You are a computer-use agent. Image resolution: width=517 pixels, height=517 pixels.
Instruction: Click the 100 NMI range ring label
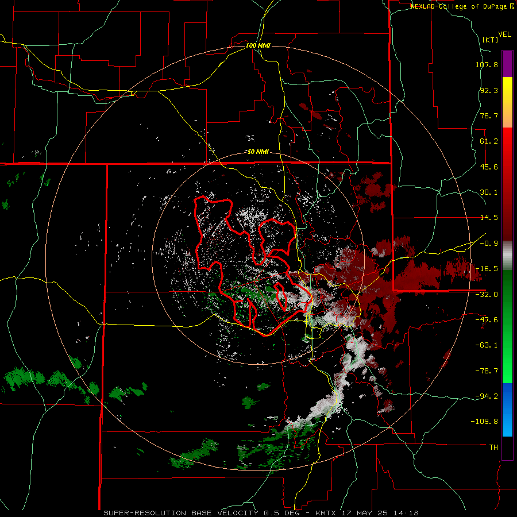point(258,45)
